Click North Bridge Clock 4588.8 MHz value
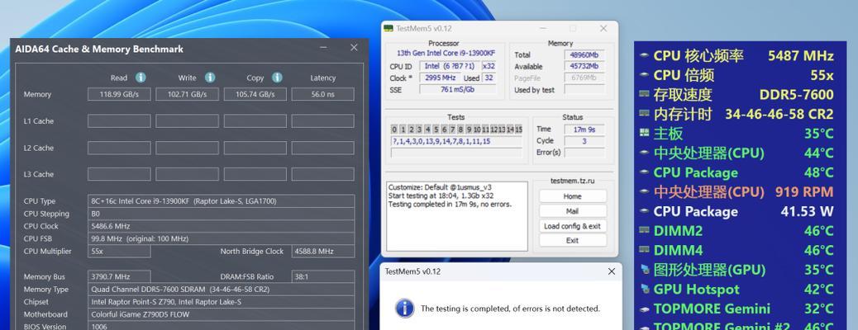This screenshot has height=330, width=858. click(323, 252)
